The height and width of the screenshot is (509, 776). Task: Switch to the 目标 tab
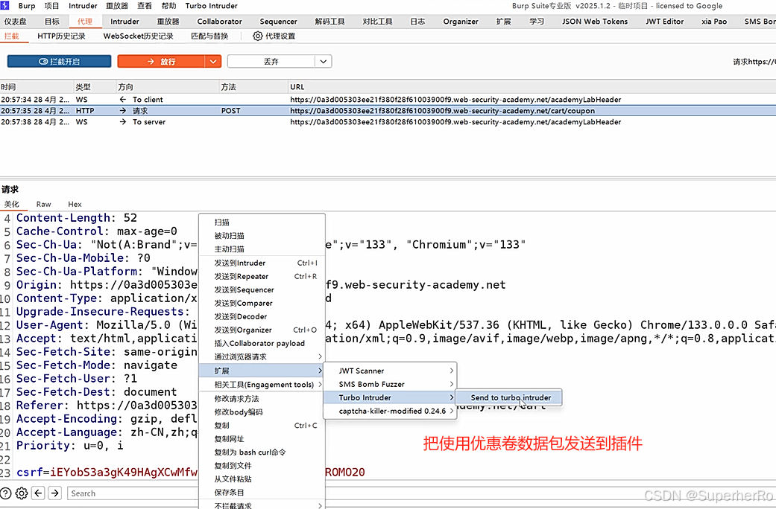click(52, 22)
